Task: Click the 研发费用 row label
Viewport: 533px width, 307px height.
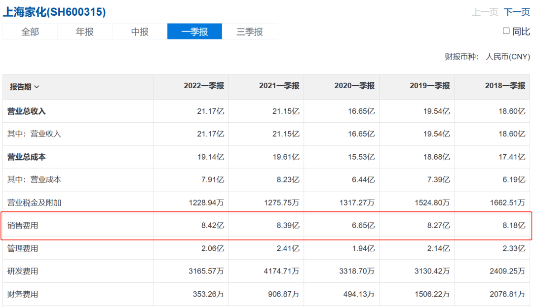Action: 23,272
